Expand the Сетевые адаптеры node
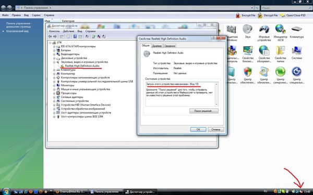This screenshot has height=195, width=313. pos(54,97)
